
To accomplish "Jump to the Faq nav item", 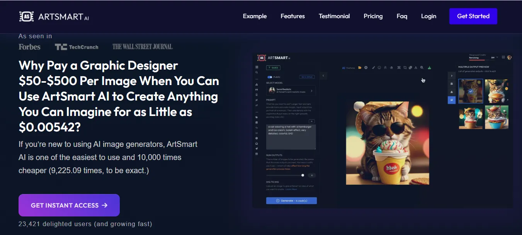I will (402, 16).
